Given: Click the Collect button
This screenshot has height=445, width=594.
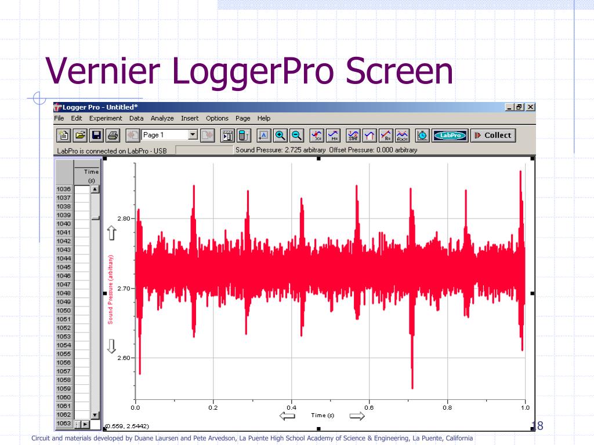Looking at the screenshot, I should 493,136.
